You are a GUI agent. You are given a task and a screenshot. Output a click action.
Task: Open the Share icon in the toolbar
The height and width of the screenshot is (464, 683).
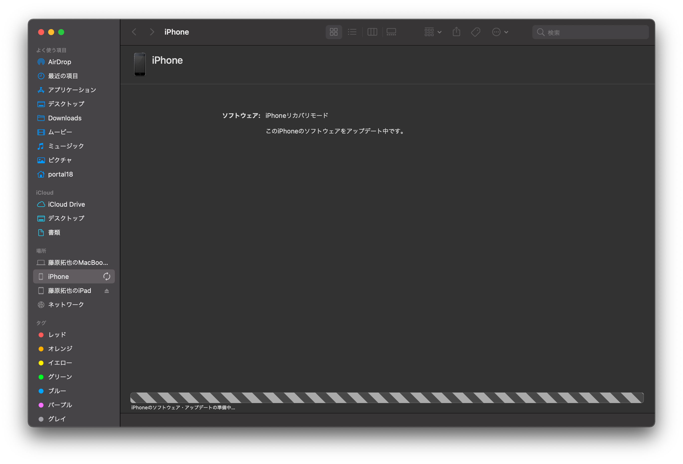pyautogui.click(x=456, y=32)
